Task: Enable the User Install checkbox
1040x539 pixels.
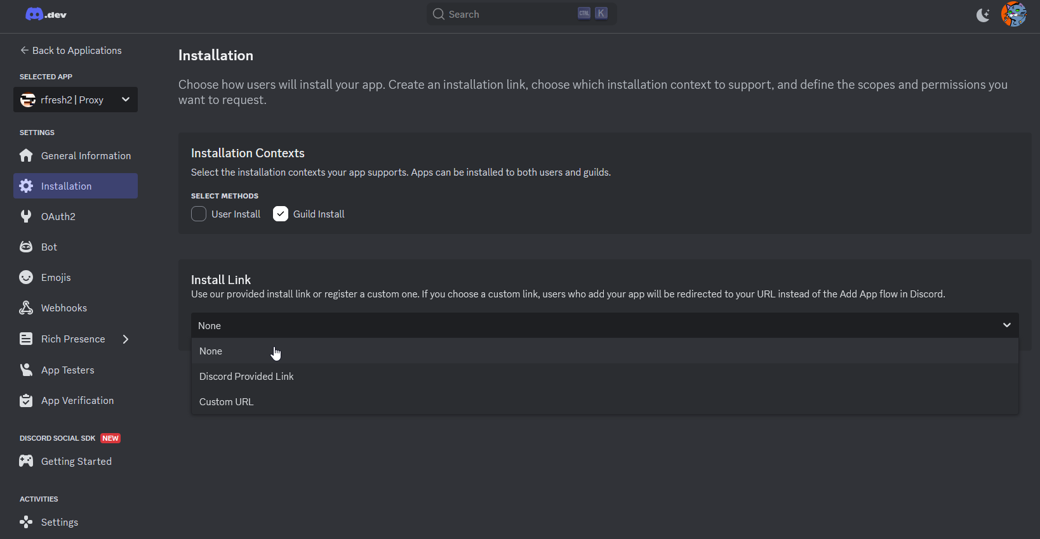Action: [x=199, y=214]
